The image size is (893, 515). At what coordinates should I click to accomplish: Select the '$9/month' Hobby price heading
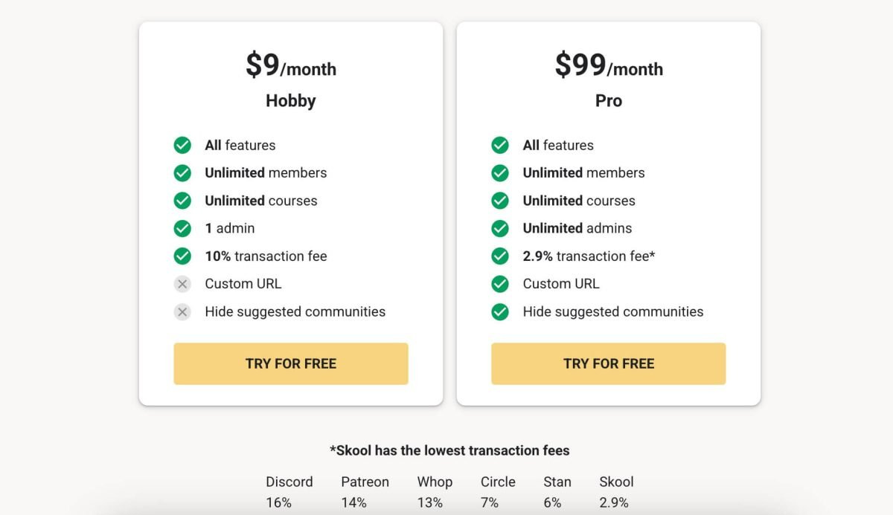click(x=290, y=66)
